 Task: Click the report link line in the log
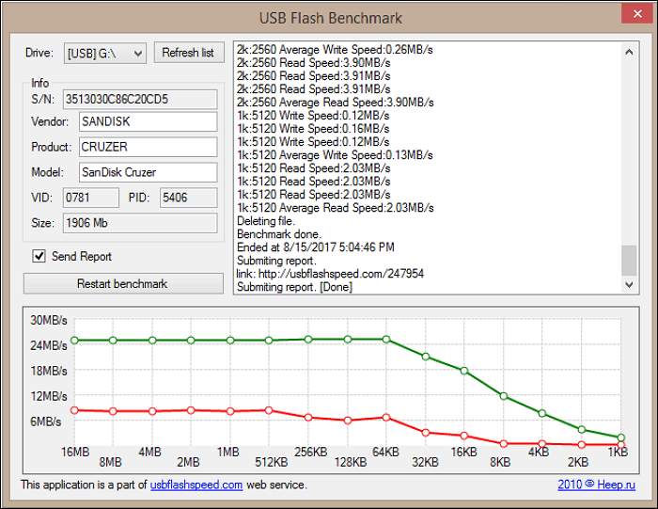330,273
